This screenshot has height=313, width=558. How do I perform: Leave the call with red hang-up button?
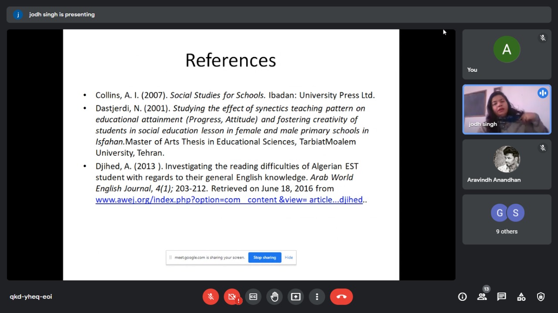pos(341,297)
